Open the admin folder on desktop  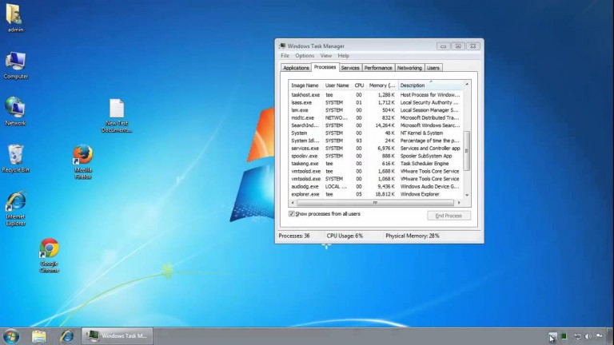pos(15,18)
